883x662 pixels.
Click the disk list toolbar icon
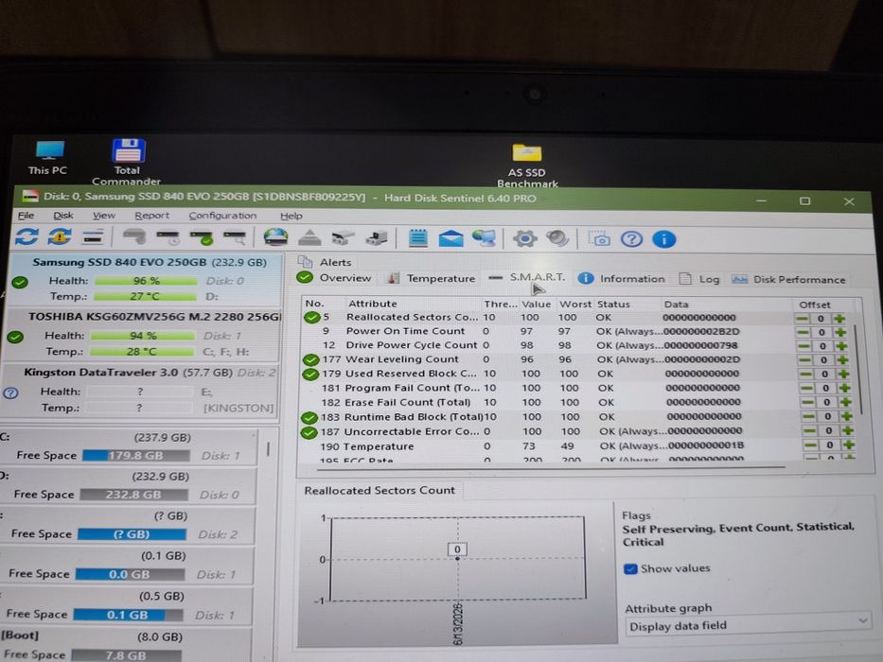(x=93, y=237)
